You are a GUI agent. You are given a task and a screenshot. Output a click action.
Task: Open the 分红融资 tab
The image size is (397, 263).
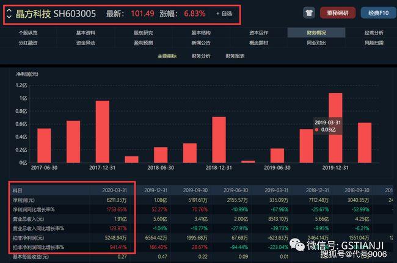pyautogui.click(x=28, y=43)
